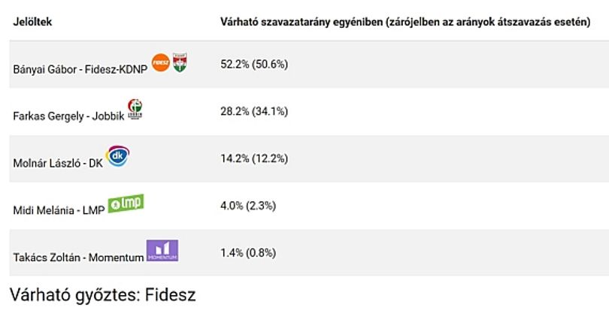Click the 28.2% (34.1%) vote share value
The image size is (609, 325).
click(x=254, y=112)
